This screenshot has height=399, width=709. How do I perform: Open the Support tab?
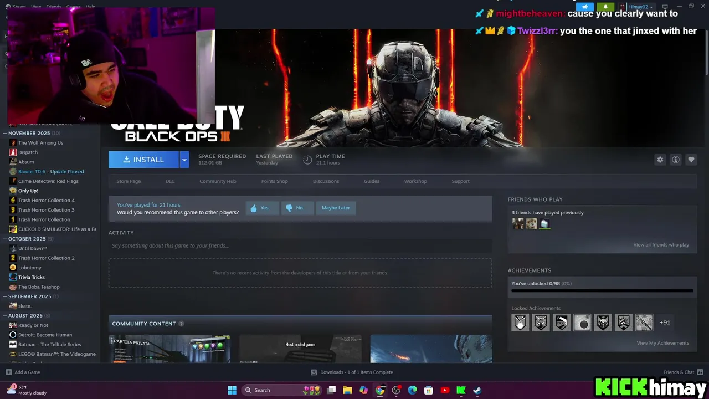tap(460, 181)
